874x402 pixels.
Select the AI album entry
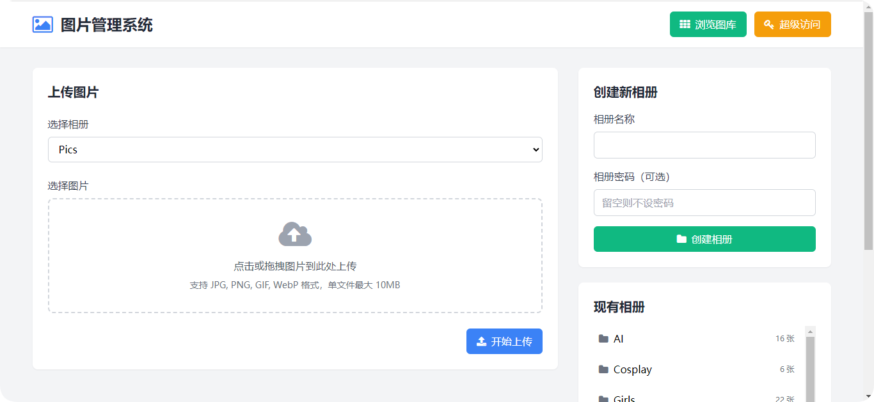point(697,339)
